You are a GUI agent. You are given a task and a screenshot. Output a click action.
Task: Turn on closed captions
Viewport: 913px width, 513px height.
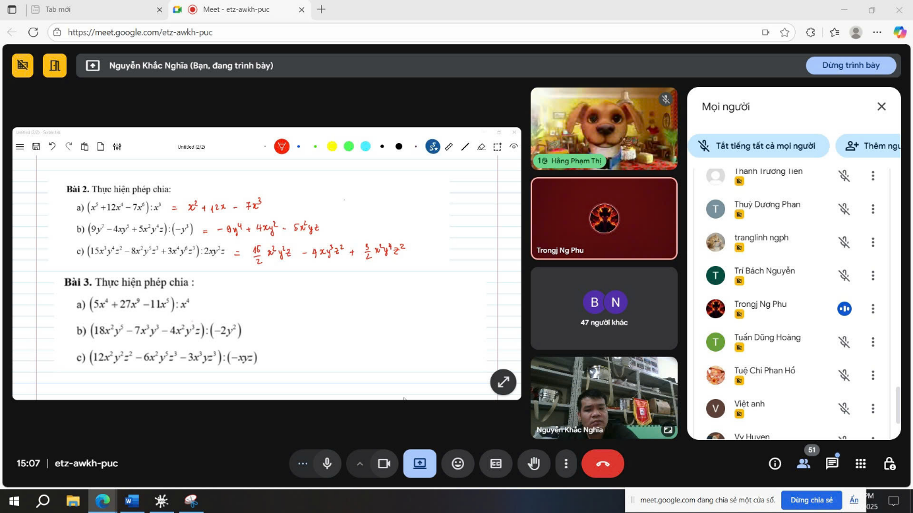click(496, 464)
